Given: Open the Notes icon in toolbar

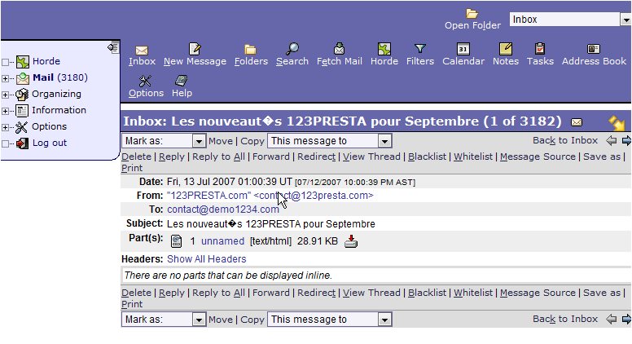Looking at the screenshot, I should (505, 49).
